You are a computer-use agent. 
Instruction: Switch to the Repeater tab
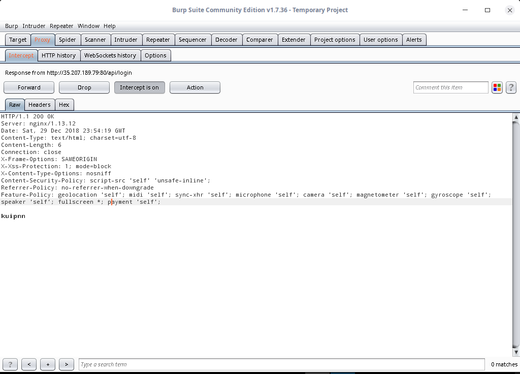tap(158, 40)
